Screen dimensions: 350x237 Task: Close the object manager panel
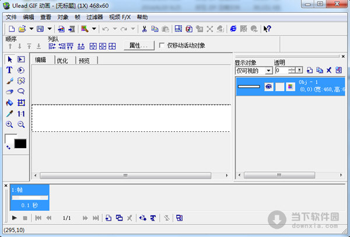click(x=343, y=57)
